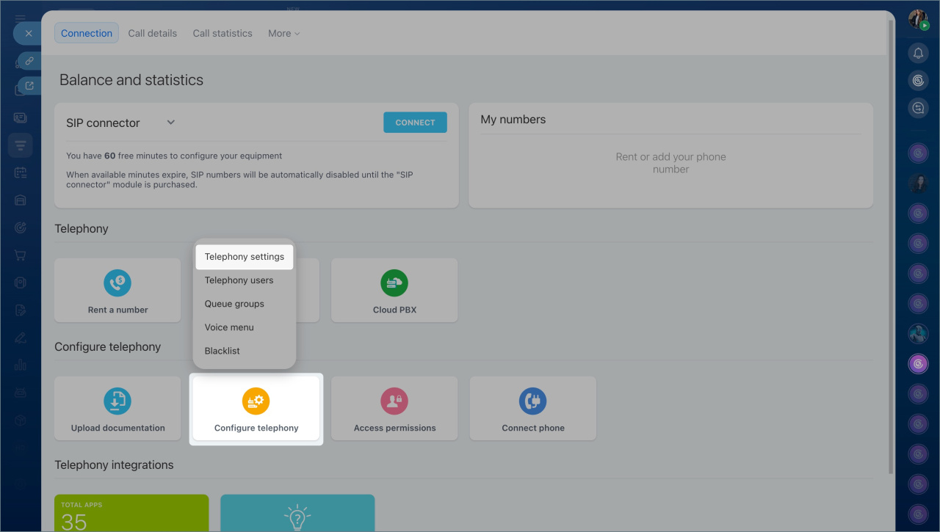Open notifications bell in right sidebar

(x=918, y=54)
